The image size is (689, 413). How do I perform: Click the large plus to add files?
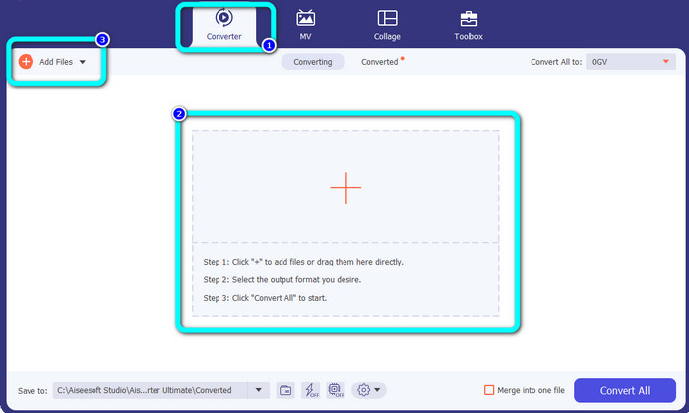pos(345,187)
